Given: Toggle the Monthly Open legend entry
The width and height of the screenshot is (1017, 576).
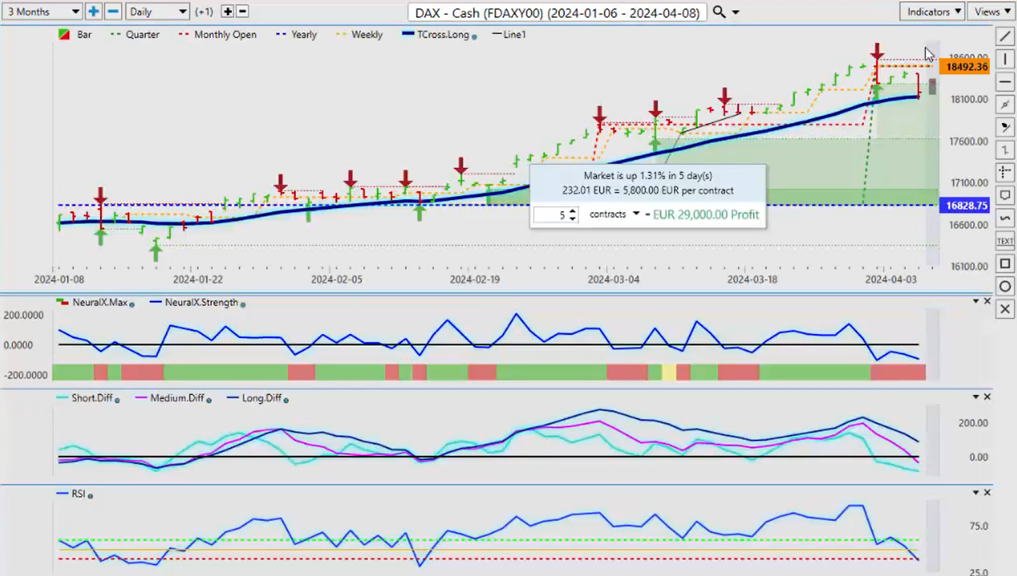Looking at the screenshot, I should coord(217,34).
